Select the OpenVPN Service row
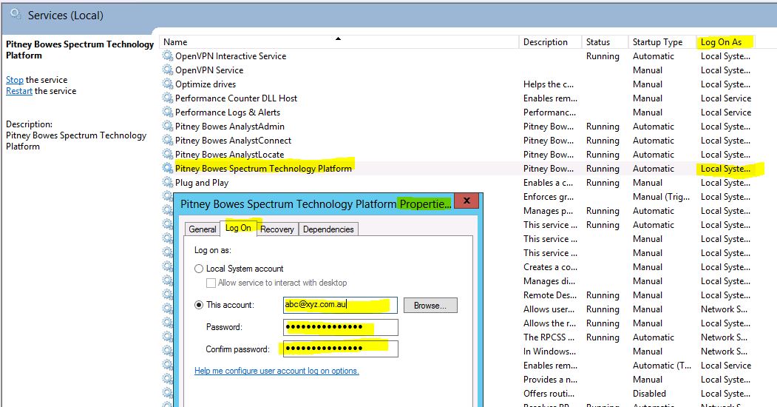This screenshot has height=407, width=777. tap(458, 70)
